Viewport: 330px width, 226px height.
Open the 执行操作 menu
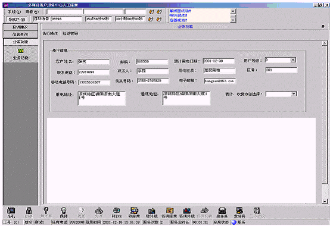(x=50, y=33)
